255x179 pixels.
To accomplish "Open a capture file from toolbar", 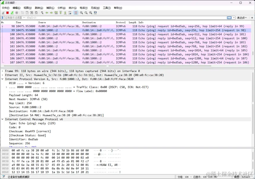I will 22,13.
